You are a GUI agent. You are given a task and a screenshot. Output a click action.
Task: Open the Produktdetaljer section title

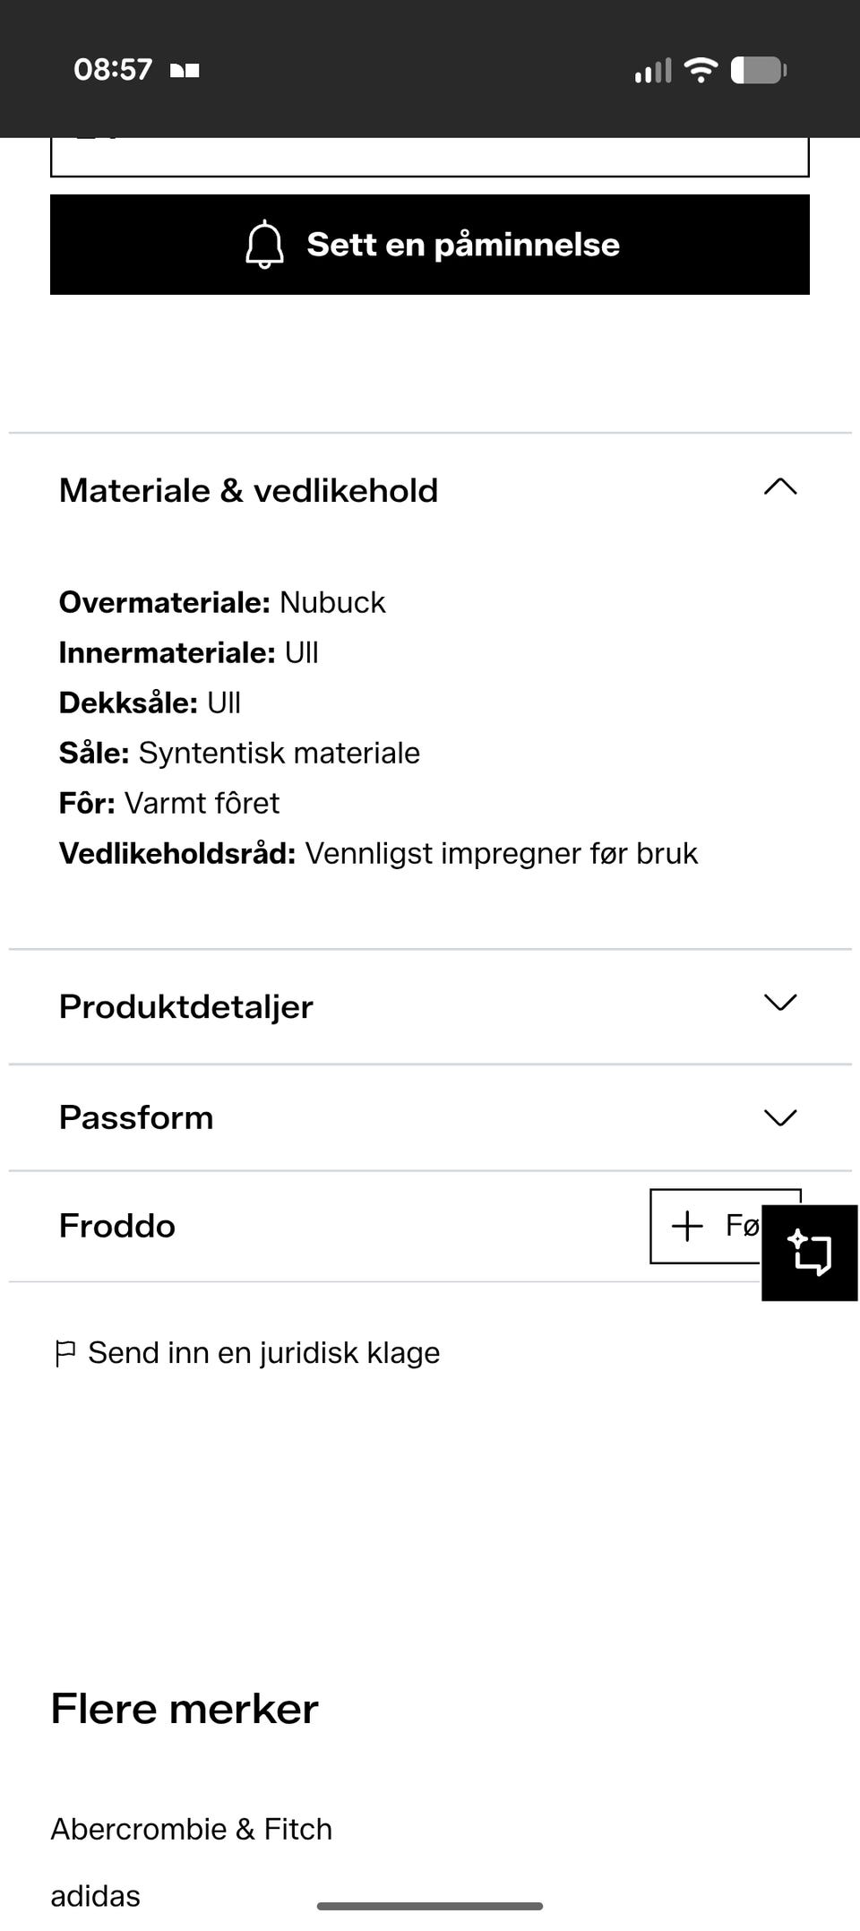[186, 1007]
